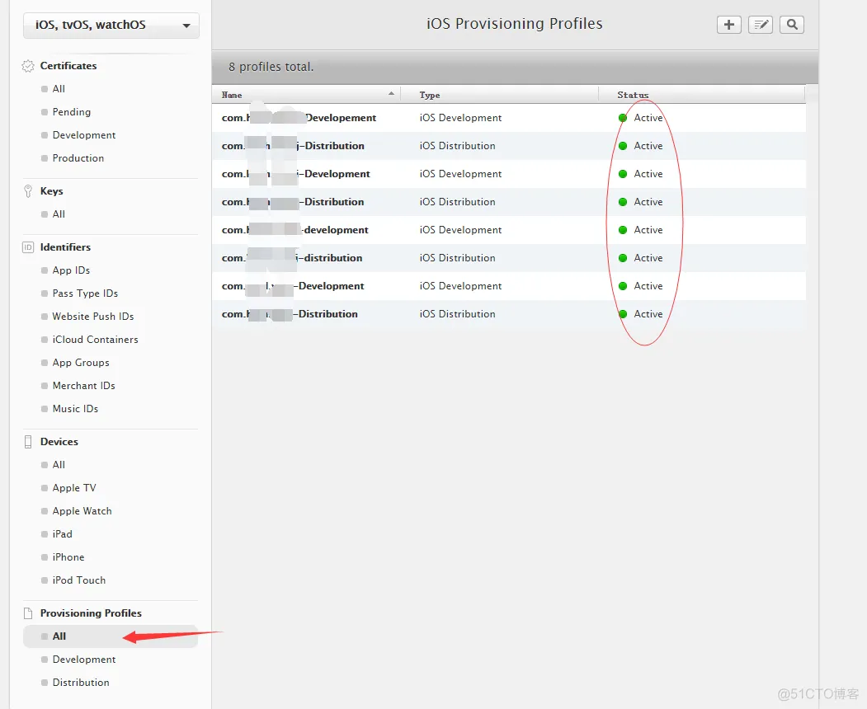Show Distribution provisioning profiles
867x709 pixels.
(x=81, y=683)
